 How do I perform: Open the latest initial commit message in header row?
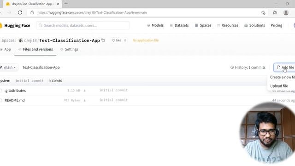[x=29, y=81]
